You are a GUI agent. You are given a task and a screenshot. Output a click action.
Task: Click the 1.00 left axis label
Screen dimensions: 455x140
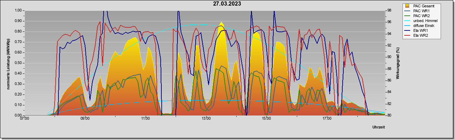(x=18, y=10)
